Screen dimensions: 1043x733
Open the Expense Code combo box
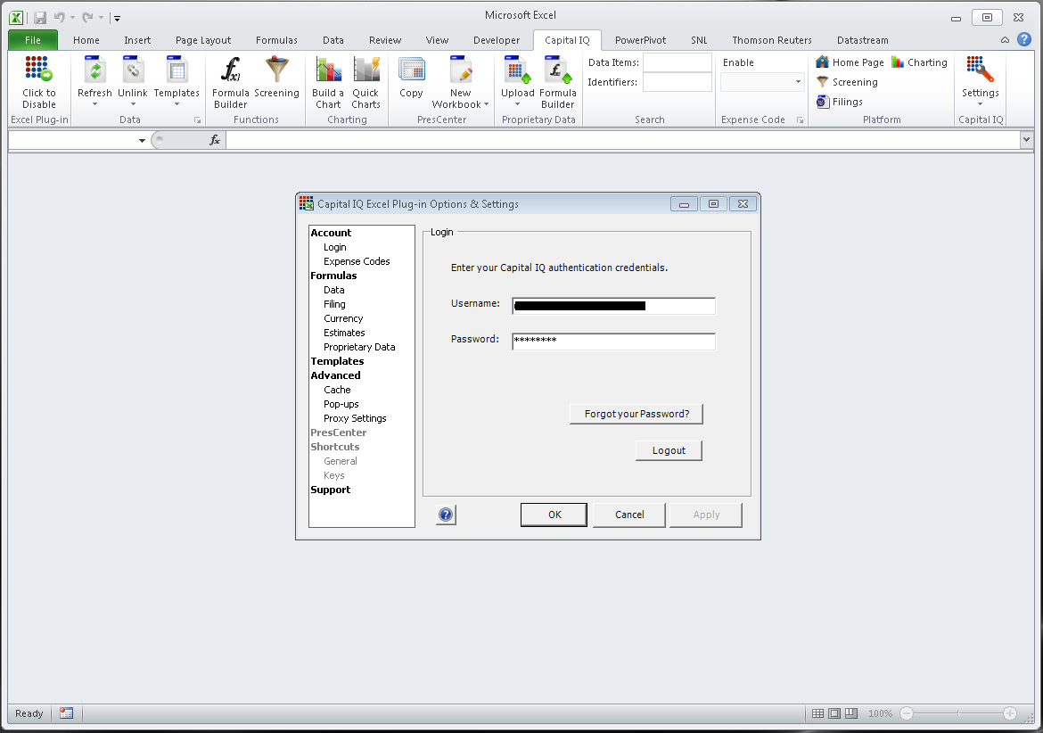[762, 82]
